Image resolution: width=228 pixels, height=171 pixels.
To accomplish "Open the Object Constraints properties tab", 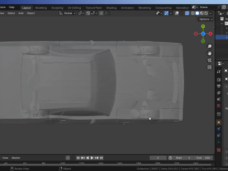I will [218, 135].
